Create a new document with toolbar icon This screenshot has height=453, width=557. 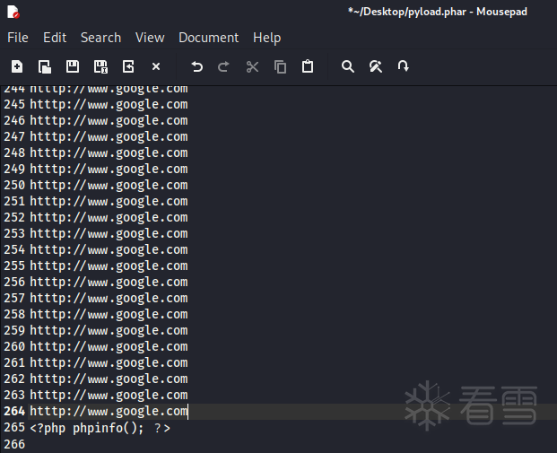pos(17,66)
